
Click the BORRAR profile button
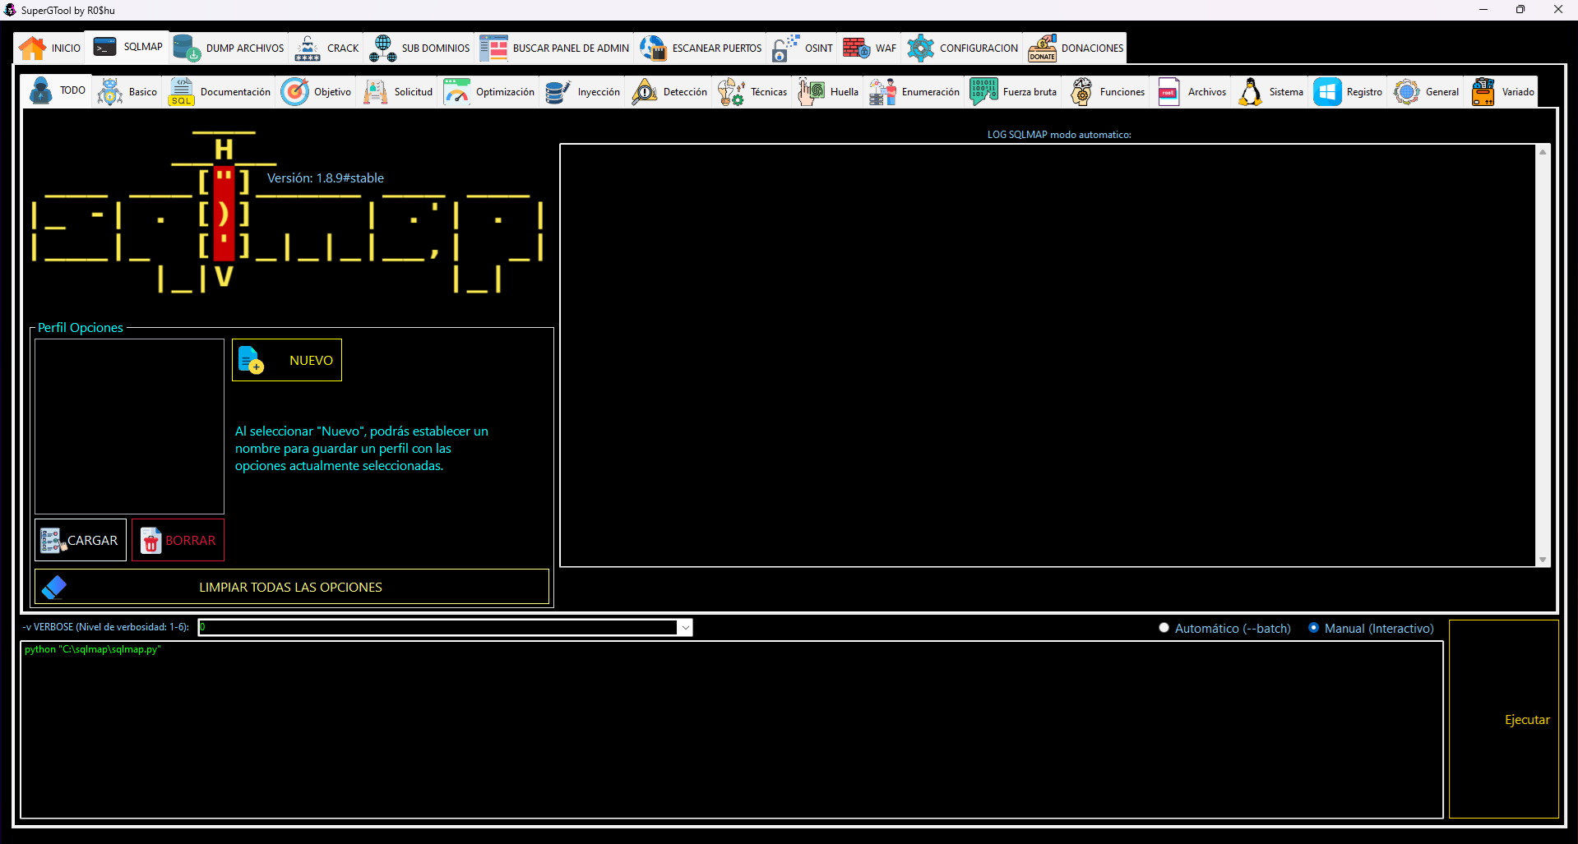click(178, 540)
